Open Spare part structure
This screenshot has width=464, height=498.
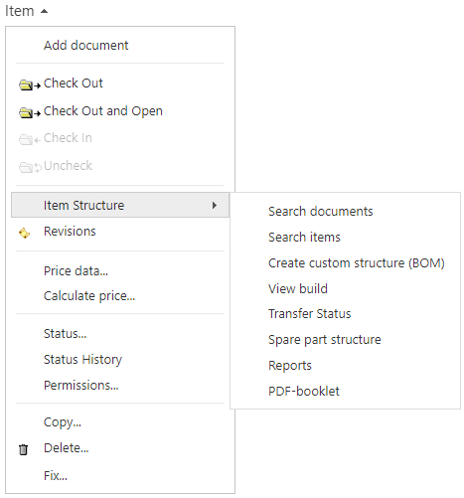pos(325,340)
